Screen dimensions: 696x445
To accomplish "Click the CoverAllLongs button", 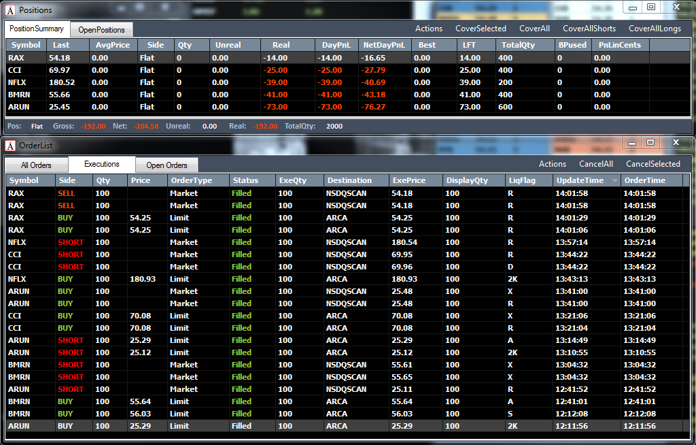I will 655,29.
